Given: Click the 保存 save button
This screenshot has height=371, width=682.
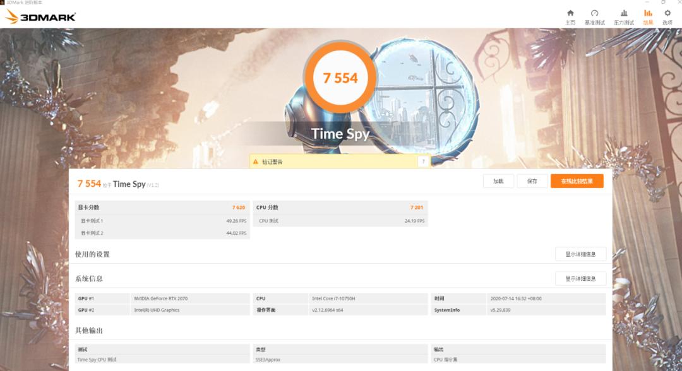Looking at the screenshot, I should [532, 181].
